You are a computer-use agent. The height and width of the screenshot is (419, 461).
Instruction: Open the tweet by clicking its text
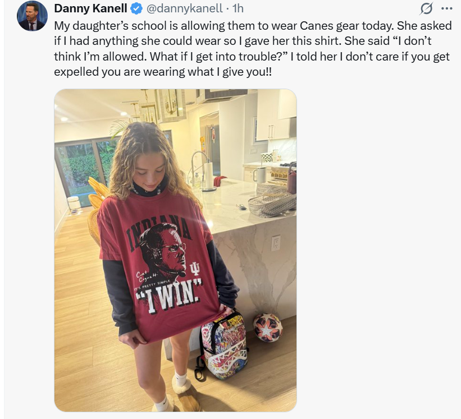coord(252,49)
